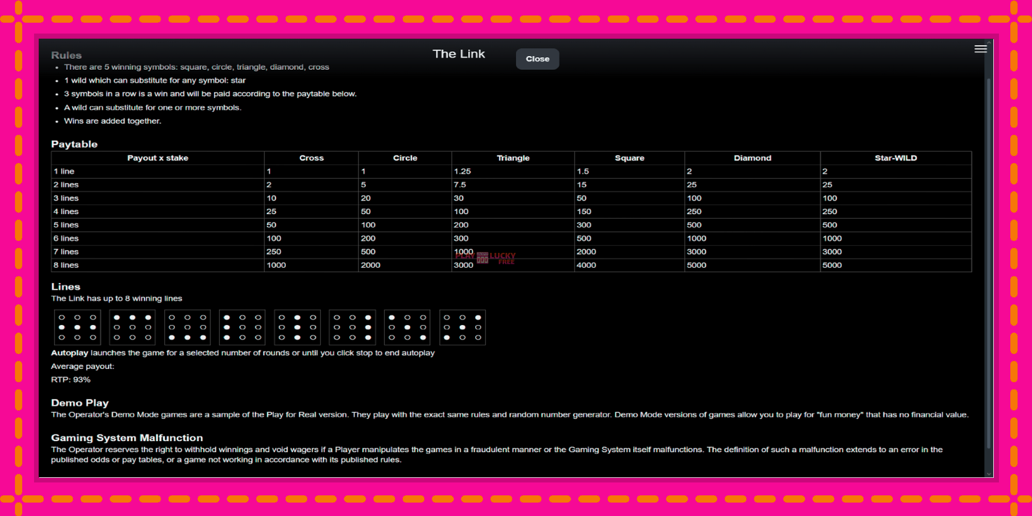Select the left-column winning line diagram
Screen dimensions: 1032x516
(243, 327)
